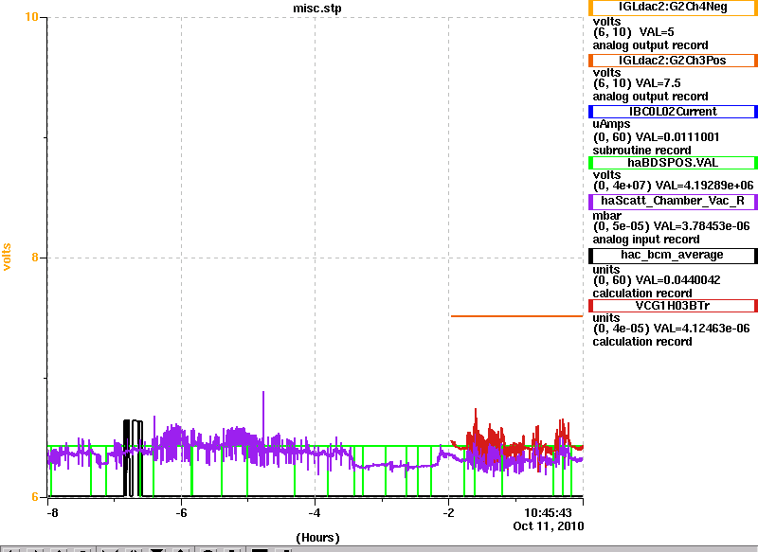
Task: Click the Oct 11, 2010 date label
Action: click(549, 525)
